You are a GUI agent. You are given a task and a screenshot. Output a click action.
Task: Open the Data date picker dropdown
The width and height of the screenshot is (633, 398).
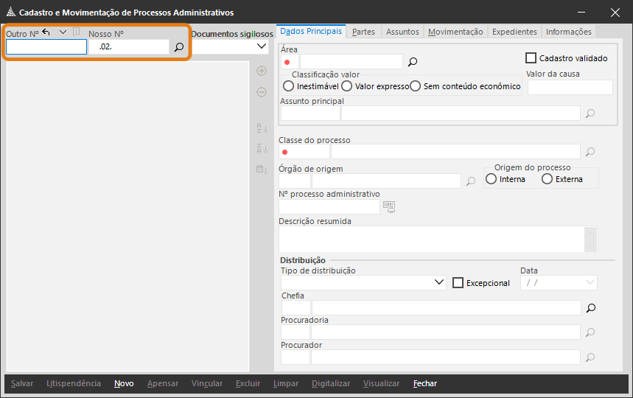tap(590, 282)
